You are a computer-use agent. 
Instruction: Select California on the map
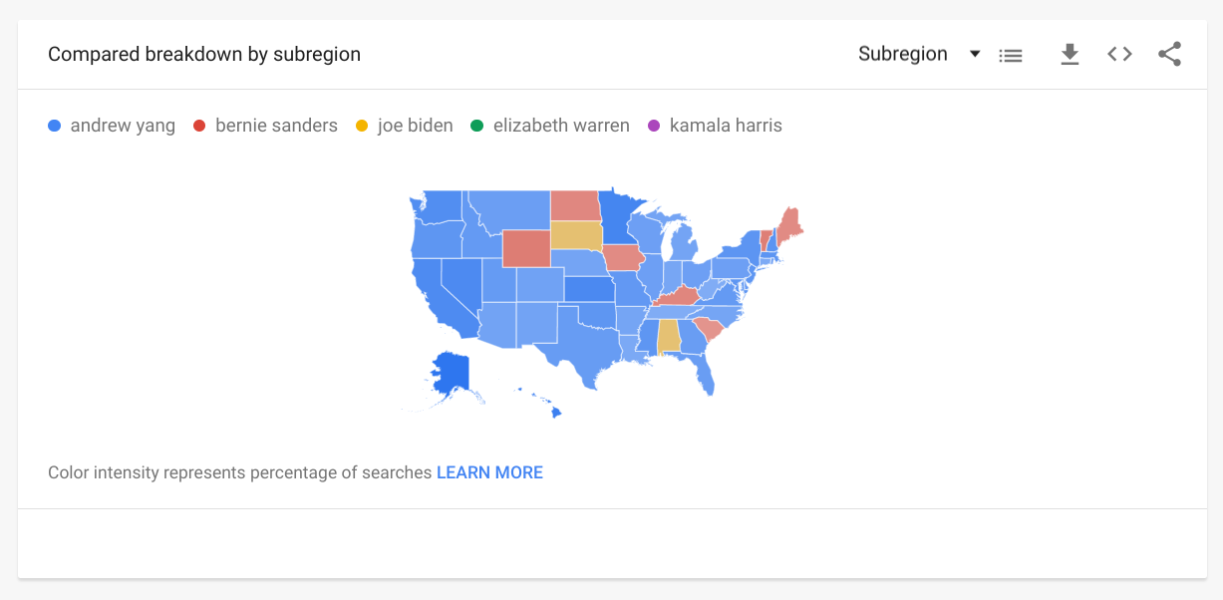pyautogui.click(x=434, y=296)
